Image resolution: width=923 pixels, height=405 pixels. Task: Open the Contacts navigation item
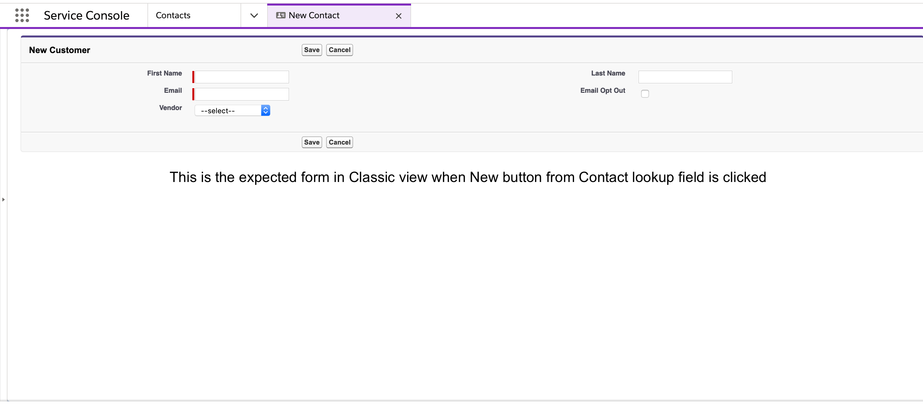click(173, 15)
